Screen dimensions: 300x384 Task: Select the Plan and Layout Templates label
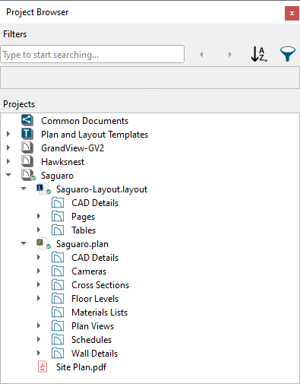94,135
